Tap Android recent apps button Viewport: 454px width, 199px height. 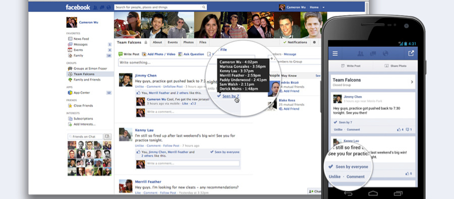pos(398,194)
